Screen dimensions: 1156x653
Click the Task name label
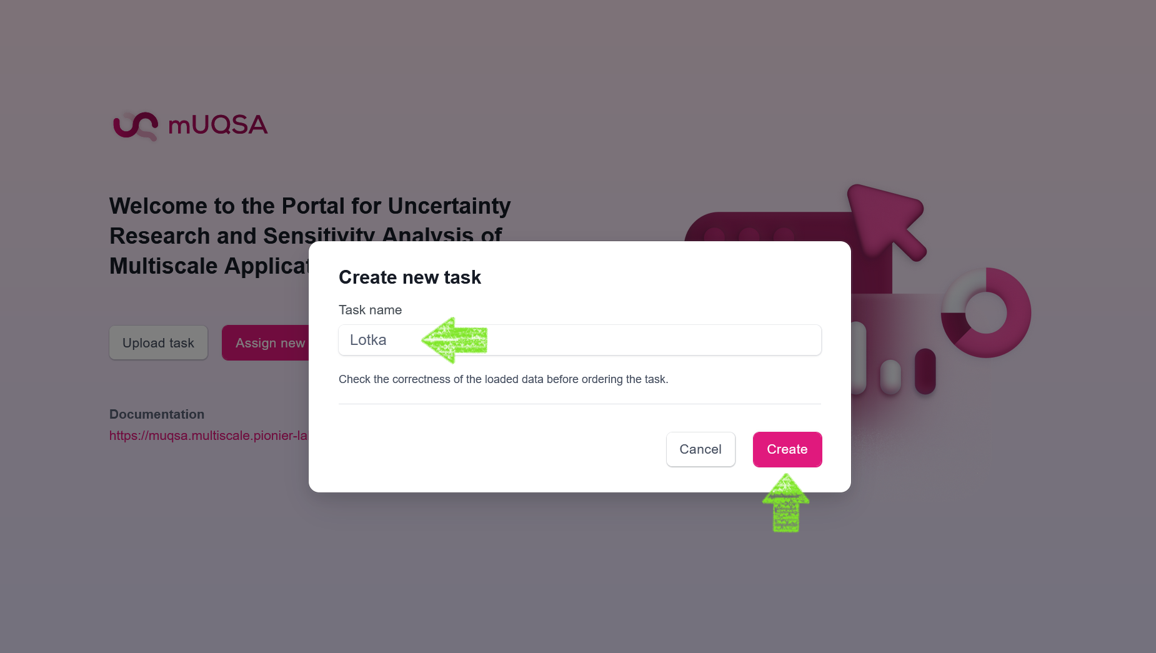pyautogui.click(x=370, y=310)
